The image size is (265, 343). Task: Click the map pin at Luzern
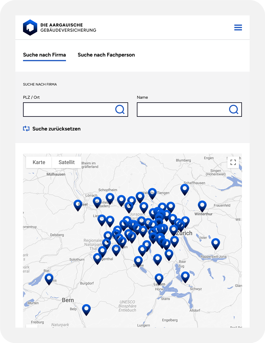tap(159, 278)
